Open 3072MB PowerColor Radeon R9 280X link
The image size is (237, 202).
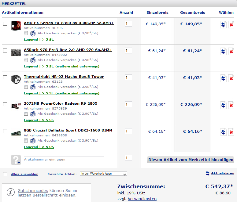click(x=61, y=103)
